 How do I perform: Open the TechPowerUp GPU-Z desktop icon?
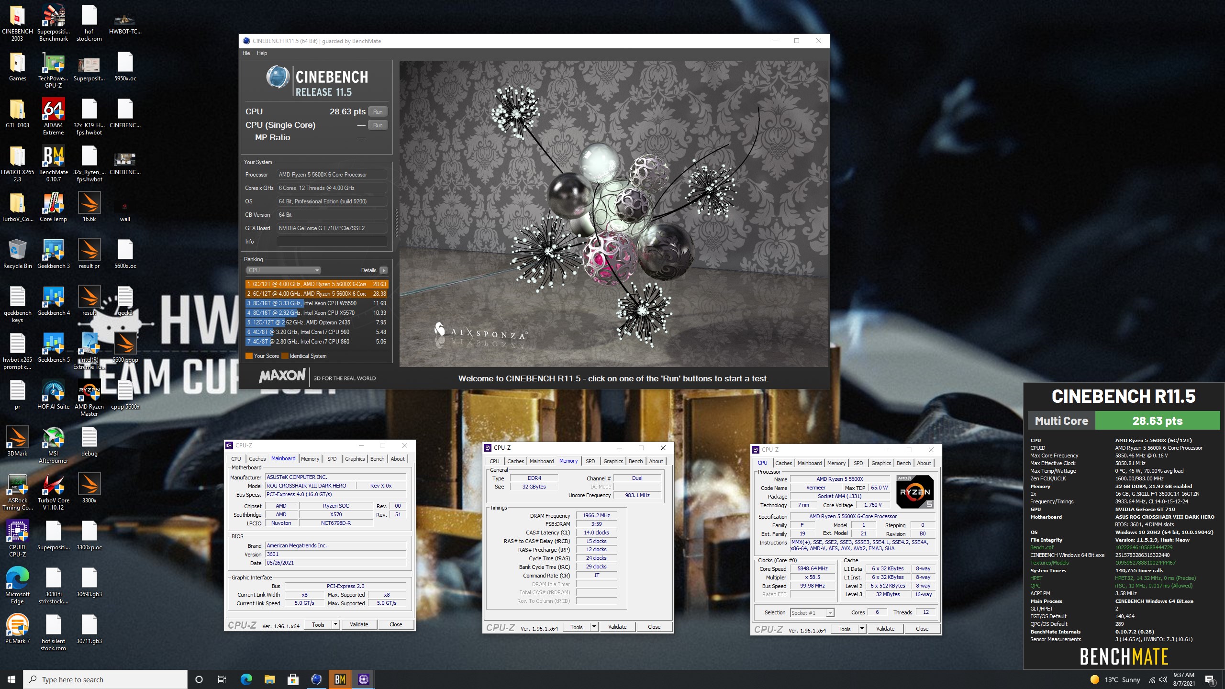[53, 70]
